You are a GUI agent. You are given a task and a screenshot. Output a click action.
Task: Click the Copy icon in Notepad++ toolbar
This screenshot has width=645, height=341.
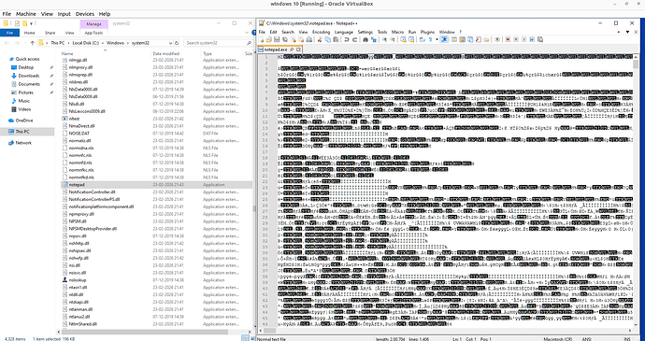[x=327, y=39]
